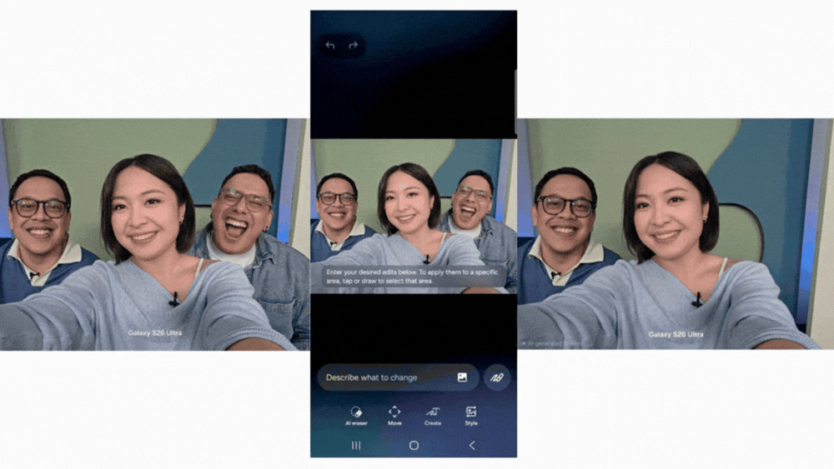The width and height of the screenshot is (834, 469).
Task: Tap the redo arrow icon
Action: tap(353, 45)
